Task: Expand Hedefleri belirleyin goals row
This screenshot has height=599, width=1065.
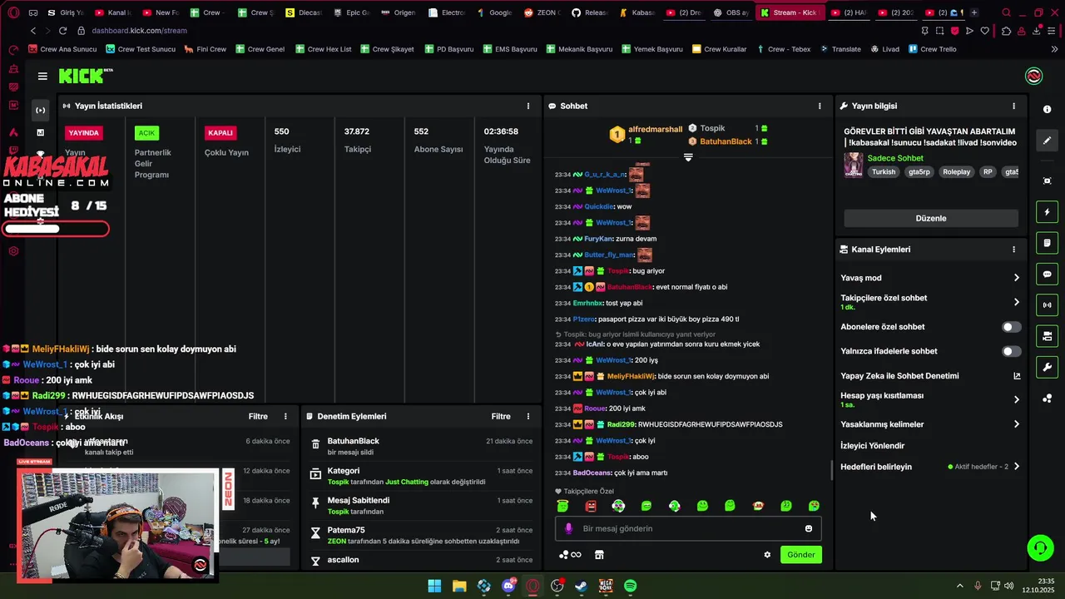Action: (930, 467)
